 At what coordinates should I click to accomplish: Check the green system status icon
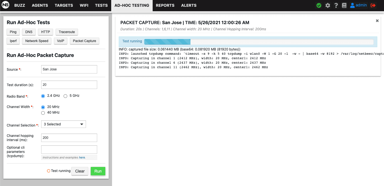[x=319, y=5]
